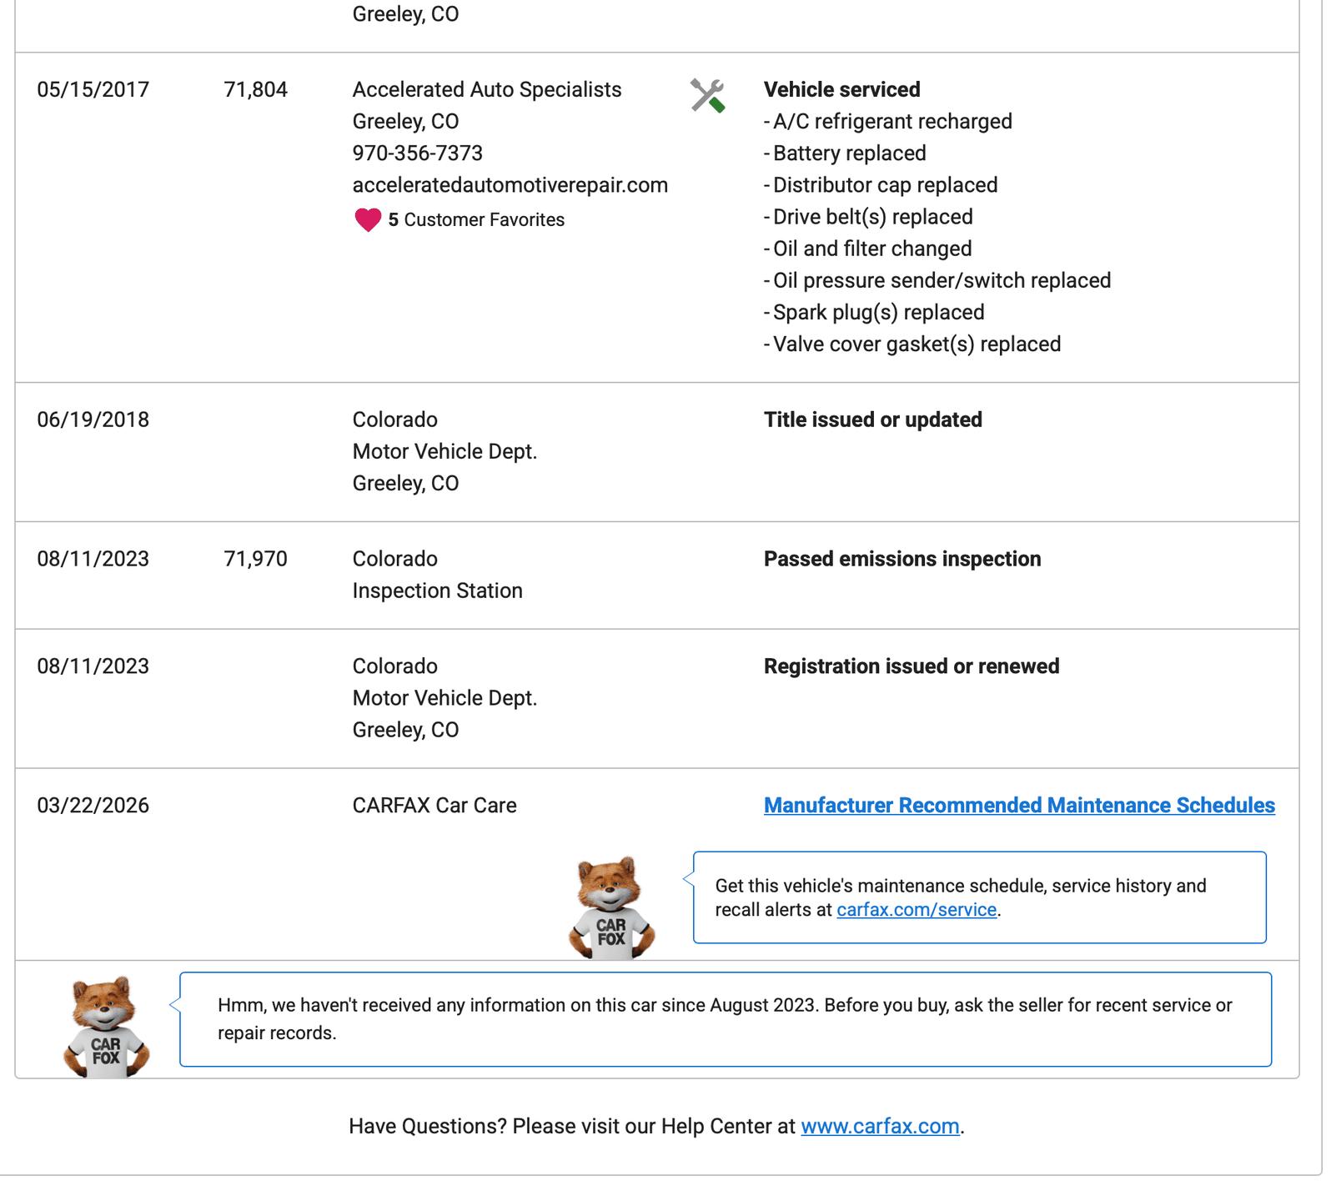This screenshot has width=1341, height=1201.
Task: Click the 71,970 odometer reading
Action: coord(255,560)
